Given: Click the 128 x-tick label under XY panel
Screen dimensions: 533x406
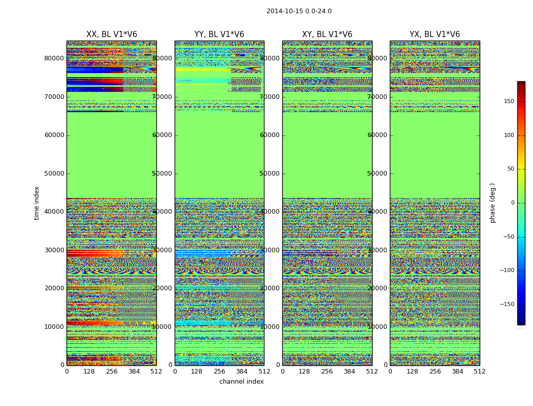Looking at the screenshot, I should tap(305, 371).
